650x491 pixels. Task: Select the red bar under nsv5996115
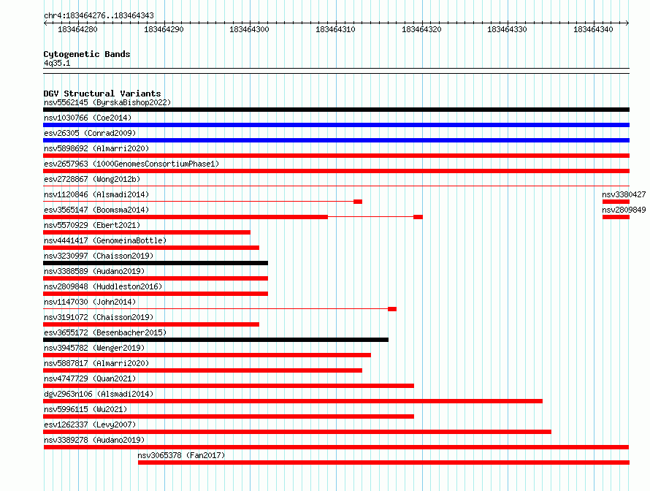(x=229, y=416)
